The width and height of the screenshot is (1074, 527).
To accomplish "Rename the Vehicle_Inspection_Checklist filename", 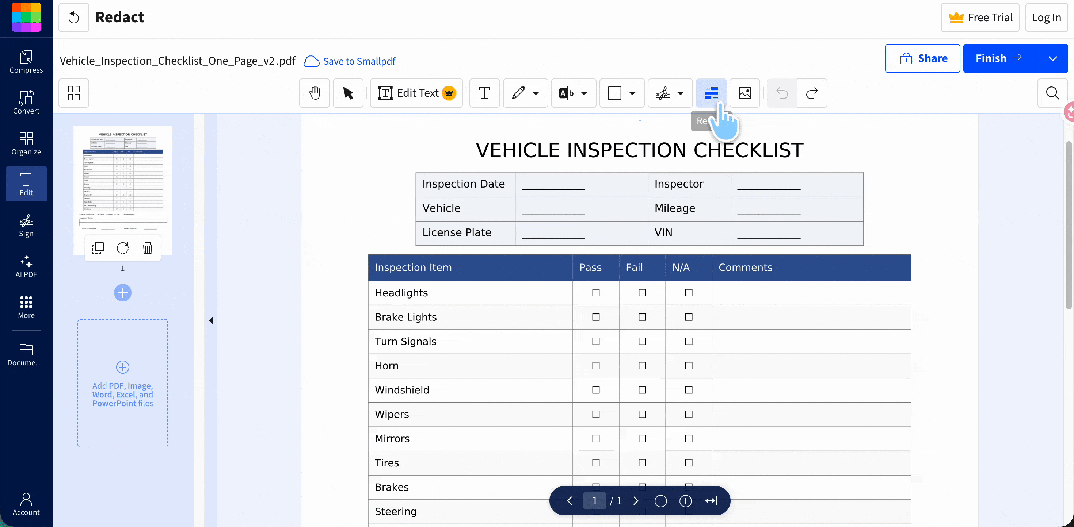I will 178,61.
